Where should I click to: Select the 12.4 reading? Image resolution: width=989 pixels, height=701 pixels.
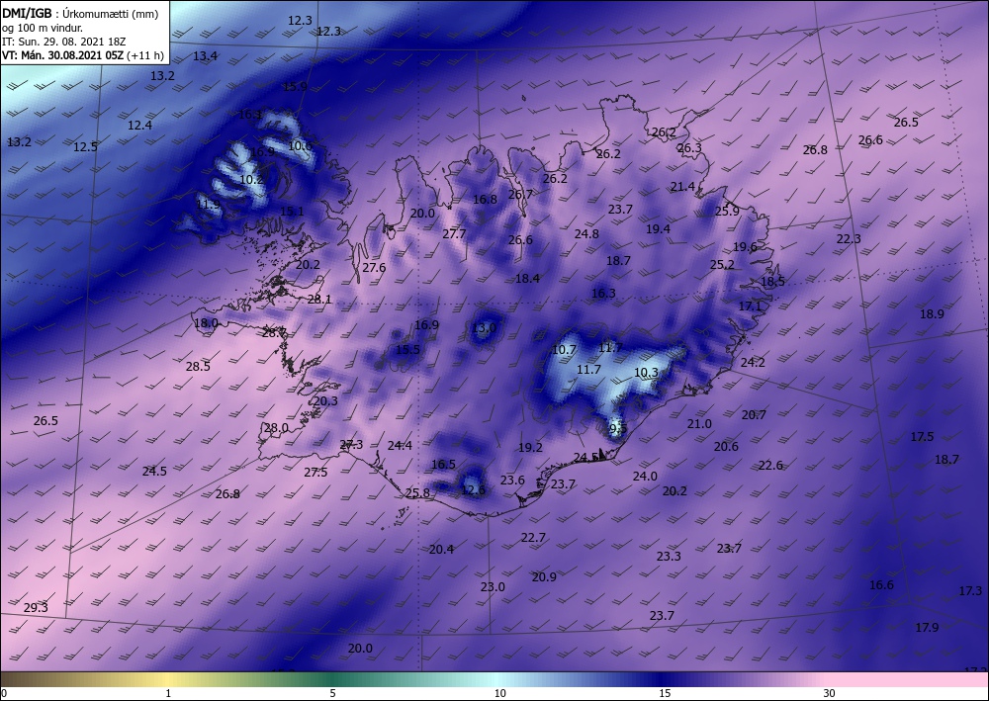(140, 126)
